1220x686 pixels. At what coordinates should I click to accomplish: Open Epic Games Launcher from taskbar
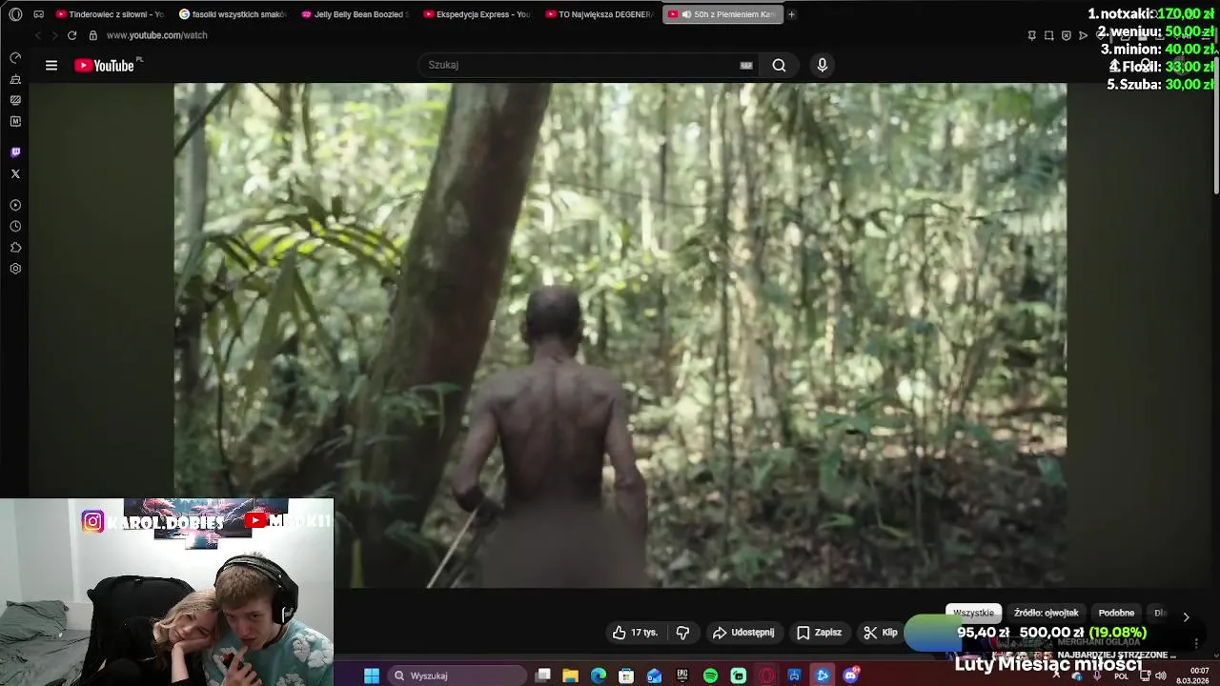tap(682, 676)
